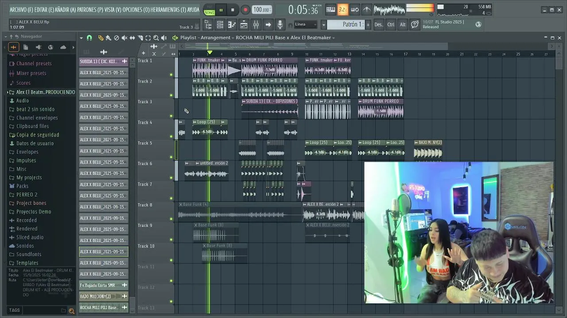The width and height of the screenshot is (567, 318).
Task: Open the OPCIONES (O) menu
Action: [136, 10]
